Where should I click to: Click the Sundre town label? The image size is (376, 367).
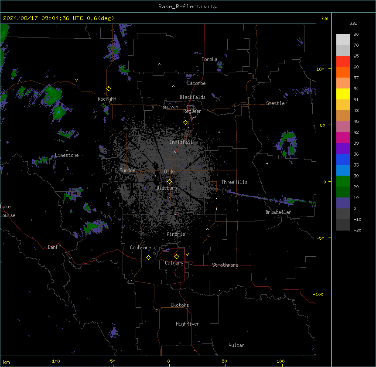click(127, 170)
